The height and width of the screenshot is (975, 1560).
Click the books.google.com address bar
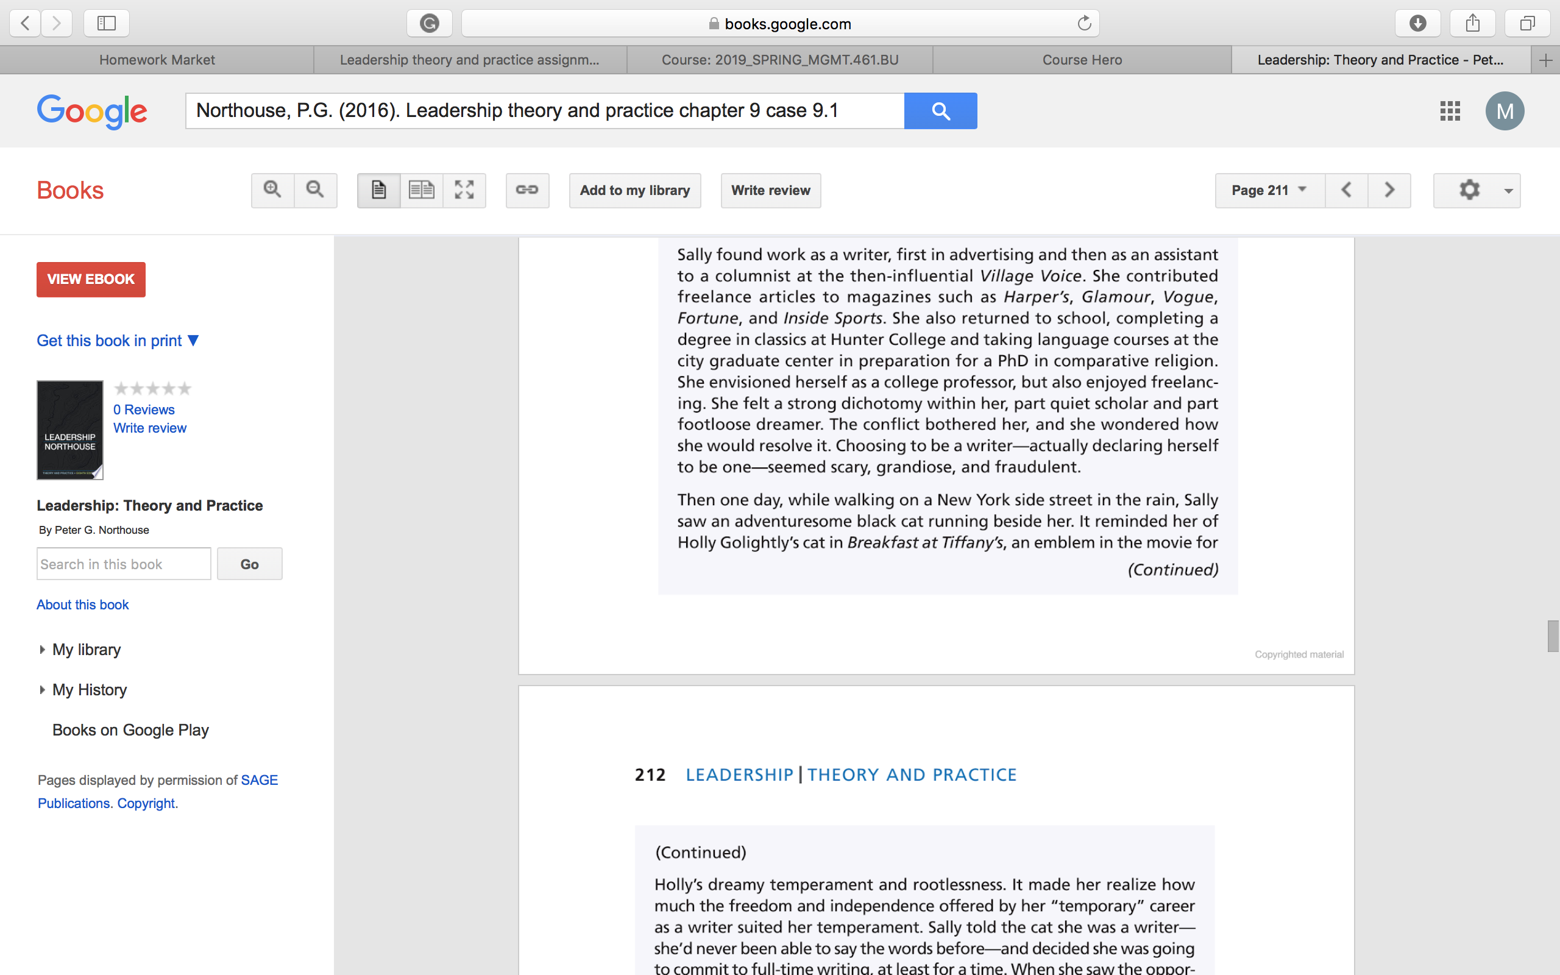[780, 23]
